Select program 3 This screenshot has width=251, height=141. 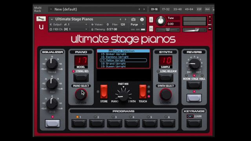tap(115, 123)
